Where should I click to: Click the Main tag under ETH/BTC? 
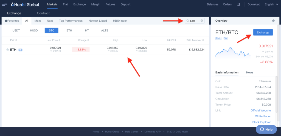point(219,38)
